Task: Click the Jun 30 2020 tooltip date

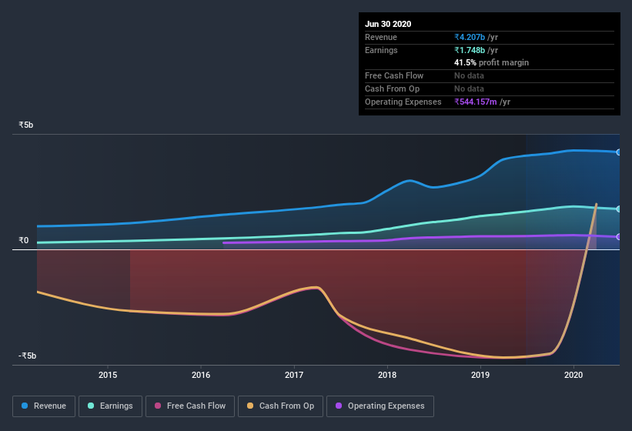Action: [388, 24]
